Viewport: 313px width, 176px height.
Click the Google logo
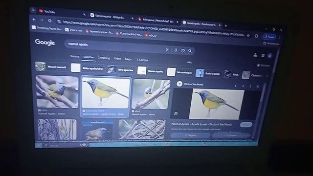pos(45,43)
